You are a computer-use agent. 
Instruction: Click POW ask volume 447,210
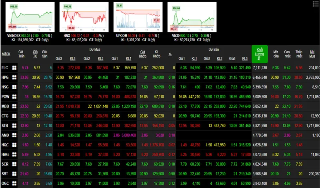click(194, 96)
